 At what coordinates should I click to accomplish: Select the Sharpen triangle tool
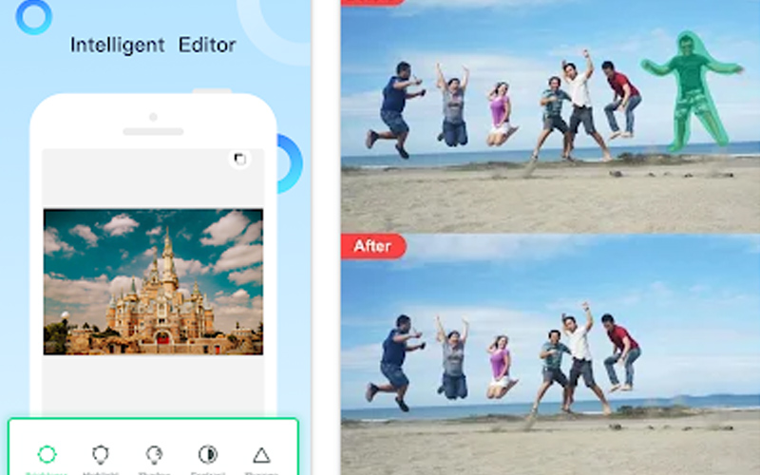click(261, 456)
